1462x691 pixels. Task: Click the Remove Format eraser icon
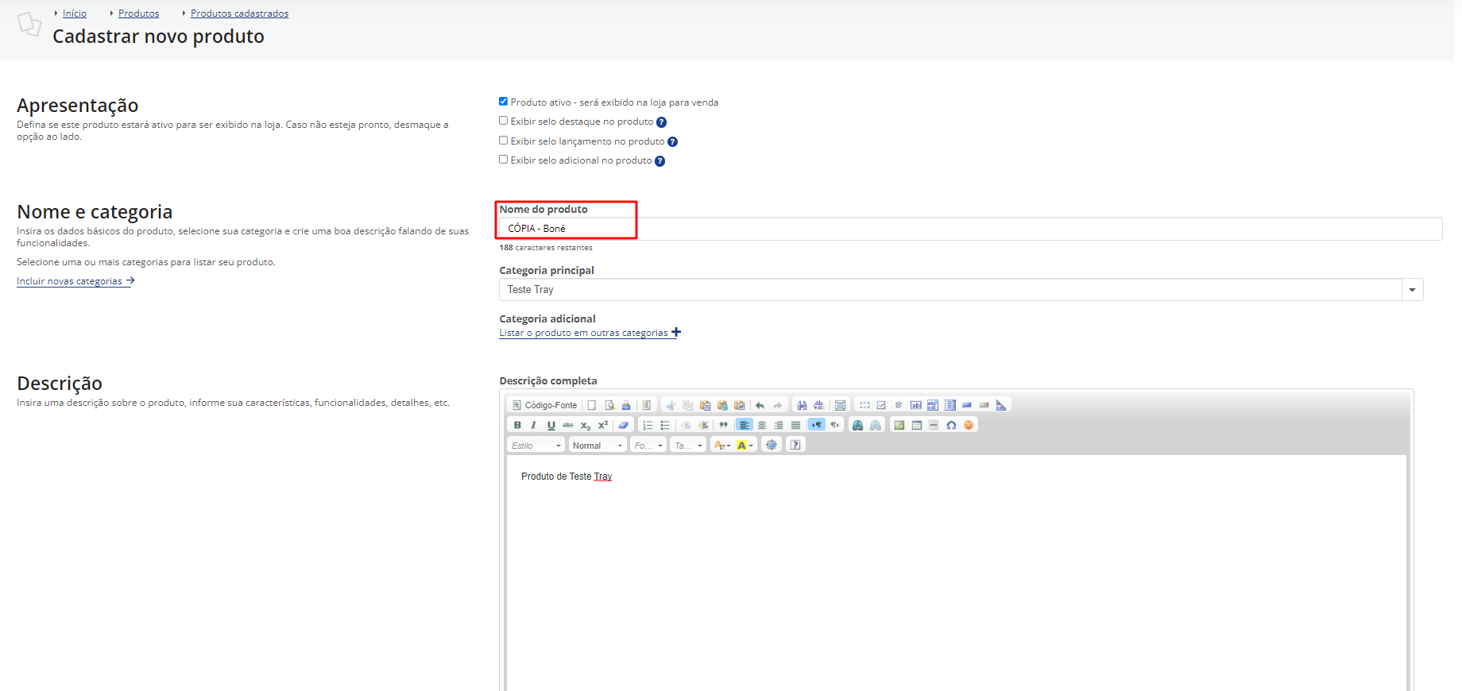point(624,425)
